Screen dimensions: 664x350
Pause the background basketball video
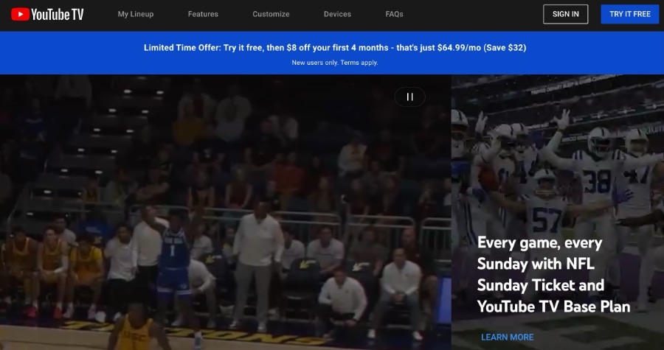[410, 97]
